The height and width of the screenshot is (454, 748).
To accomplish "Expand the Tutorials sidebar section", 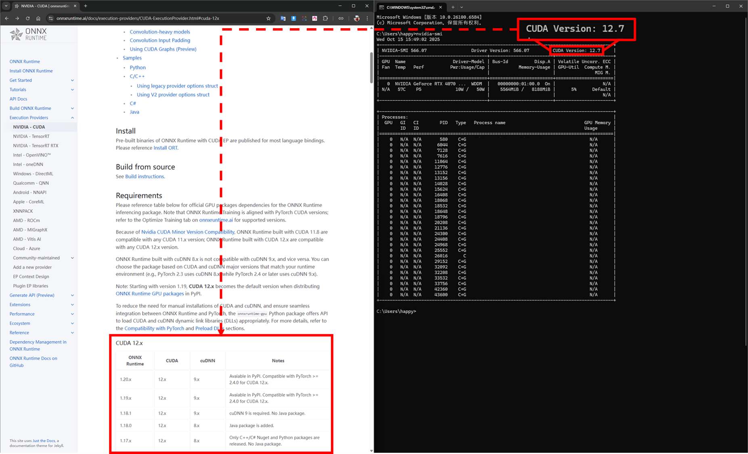I will coord(72,90).
